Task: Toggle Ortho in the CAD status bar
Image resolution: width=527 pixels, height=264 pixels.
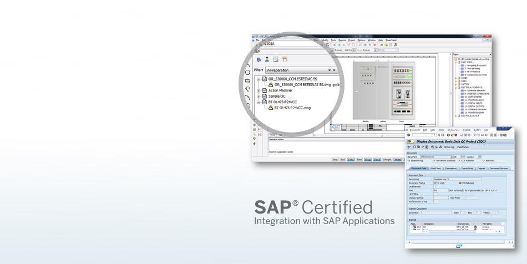Action: point(351,160)
